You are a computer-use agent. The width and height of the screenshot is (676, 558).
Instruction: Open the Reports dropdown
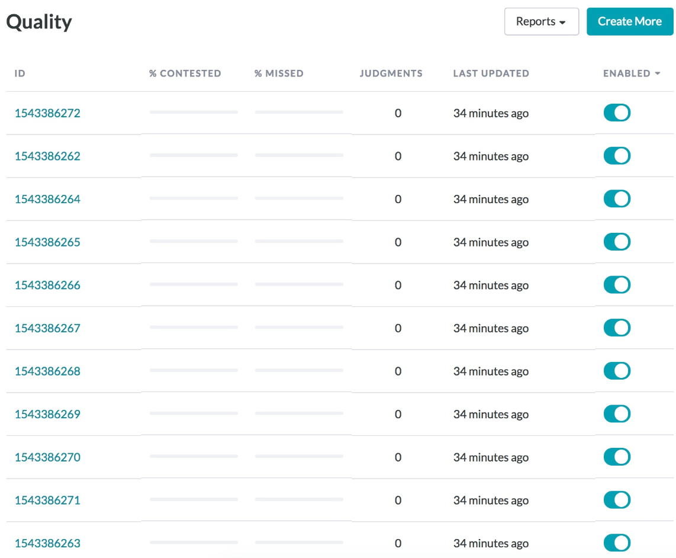click(x=540, y=21)
